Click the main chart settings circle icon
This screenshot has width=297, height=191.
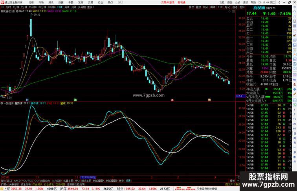[x=17, y=11]
